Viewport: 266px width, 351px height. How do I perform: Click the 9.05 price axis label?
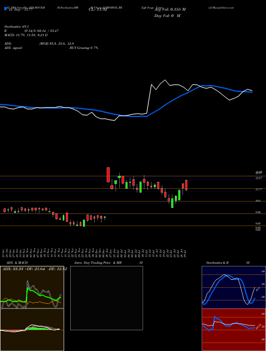[x=258, y=223]
